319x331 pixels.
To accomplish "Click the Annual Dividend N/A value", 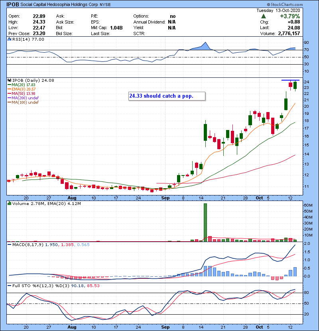I will pos(171,22).
